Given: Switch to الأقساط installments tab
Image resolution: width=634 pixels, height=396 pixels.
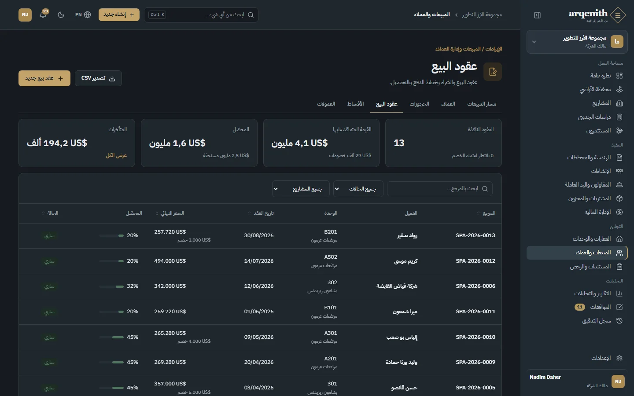Looking at the screenshot, I should coord(355,104).
